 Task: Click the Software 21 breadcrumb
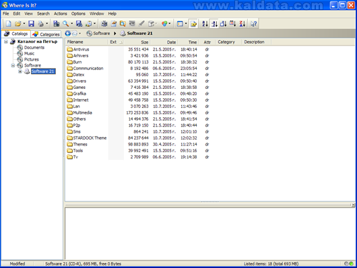tap(136, 34)
